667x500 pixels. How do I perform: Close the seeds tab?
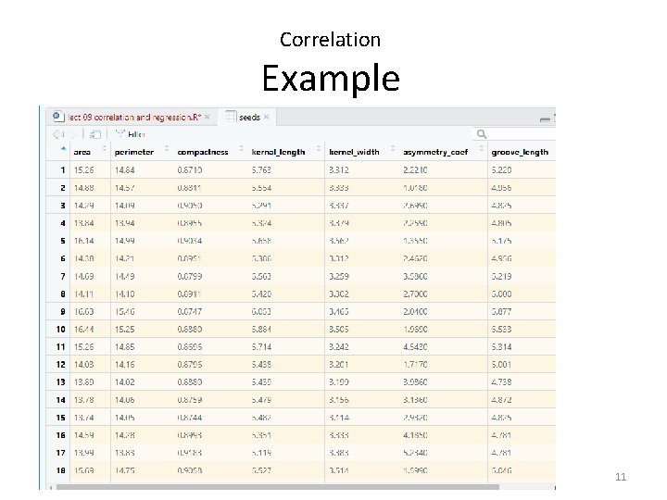click(x=269, y=118)
